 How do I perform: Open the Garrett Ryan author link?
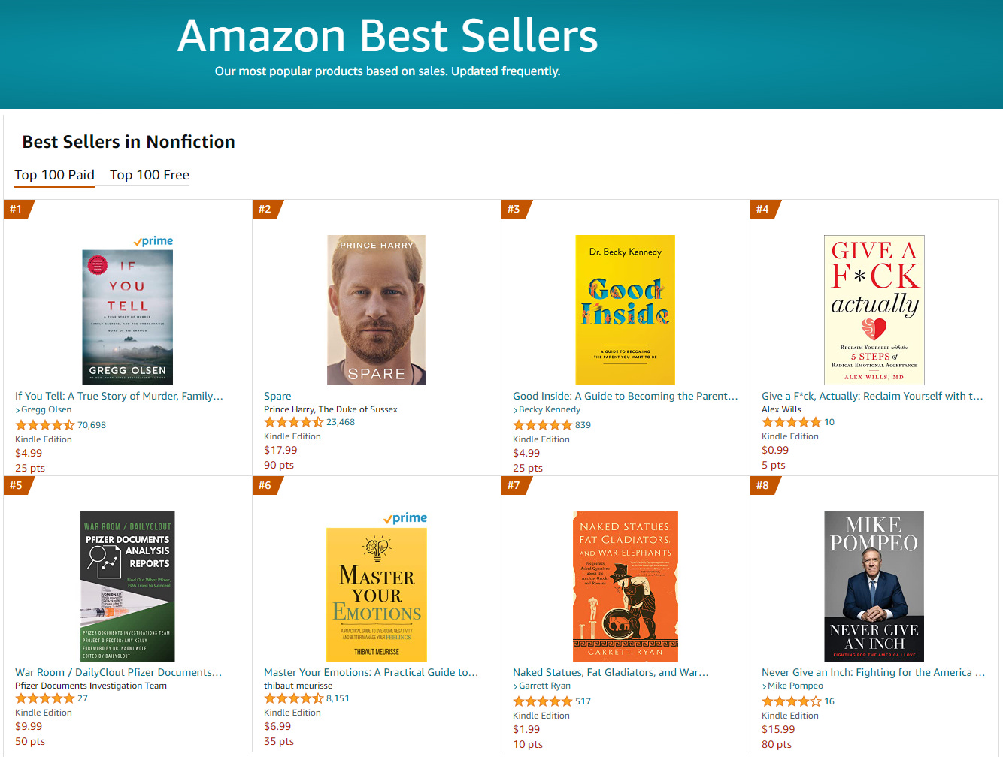(544, 686)
